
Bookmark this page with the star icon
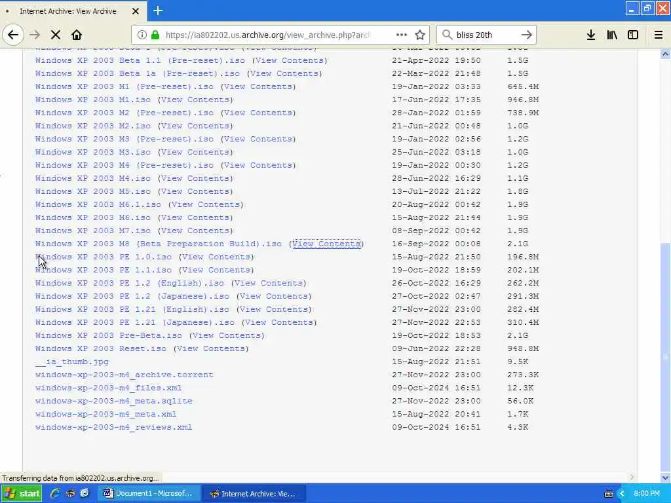tap(420, 35)
